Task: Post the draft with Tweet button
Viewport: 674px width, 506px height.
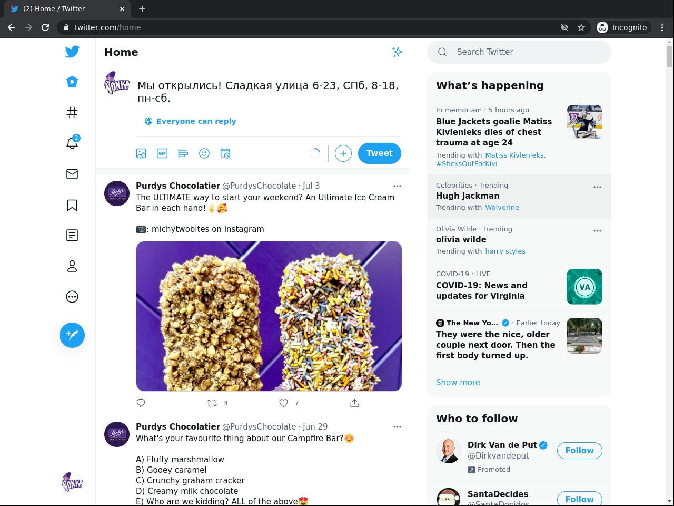Action: coord(379,153)
